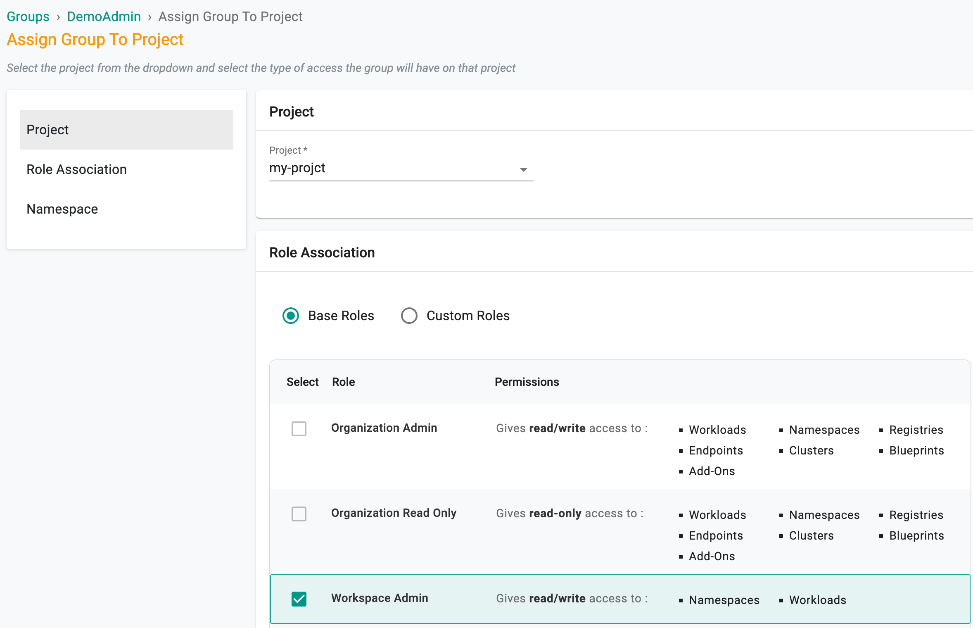Image resolution: width=973 pixels, height=628 pixels.
Task: Go to DemoAdmin breadcrumb link
Action: pyautogui.click(x=104, y=17)
